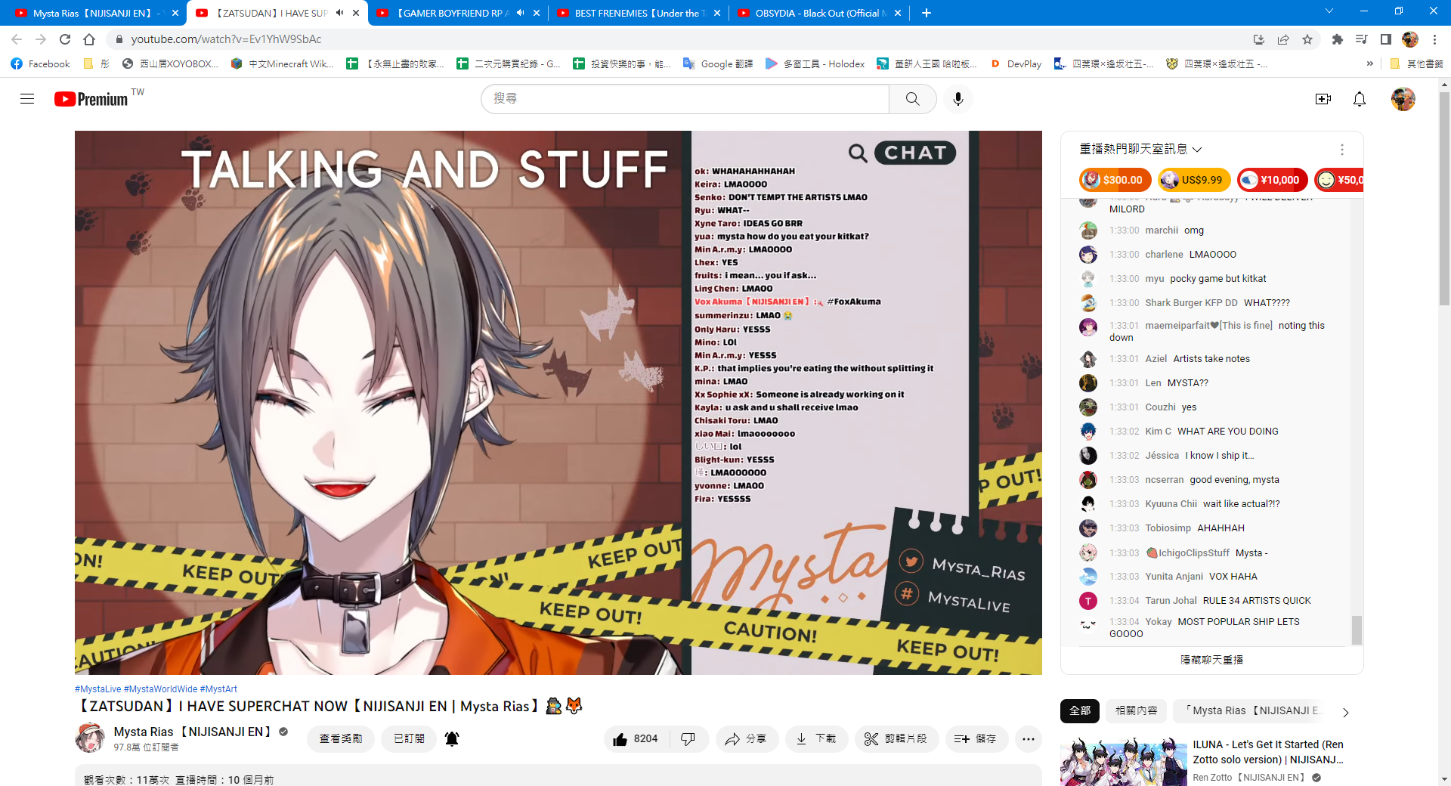Click the search magnifier button

pyautogui.click(x=913, y=99)
